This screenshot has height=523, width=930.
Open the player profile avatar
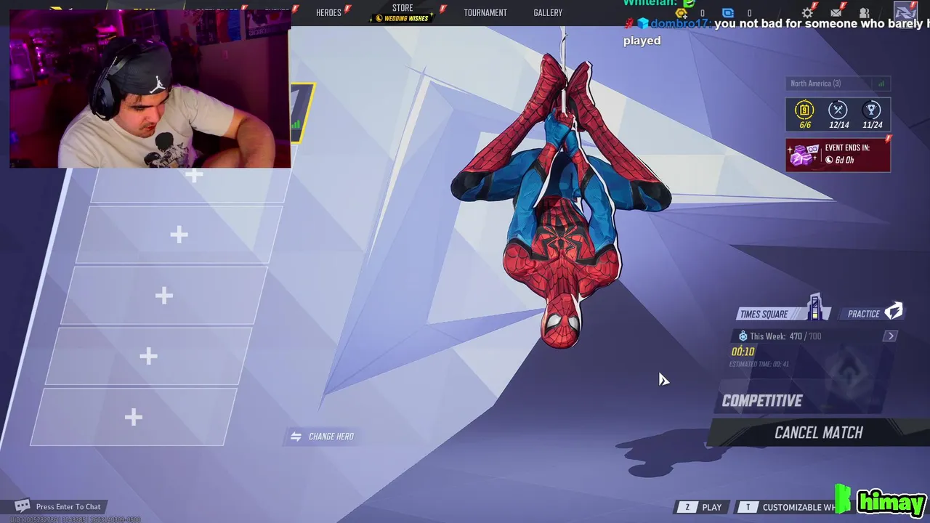tap(905, 12)
